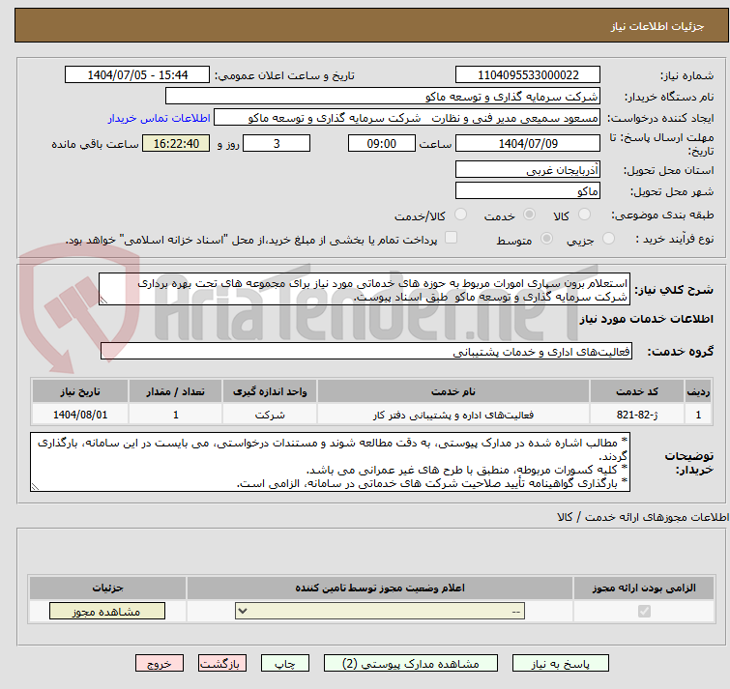Click the remaining time 16:22:40 field
730x689 pixels.
176,143
